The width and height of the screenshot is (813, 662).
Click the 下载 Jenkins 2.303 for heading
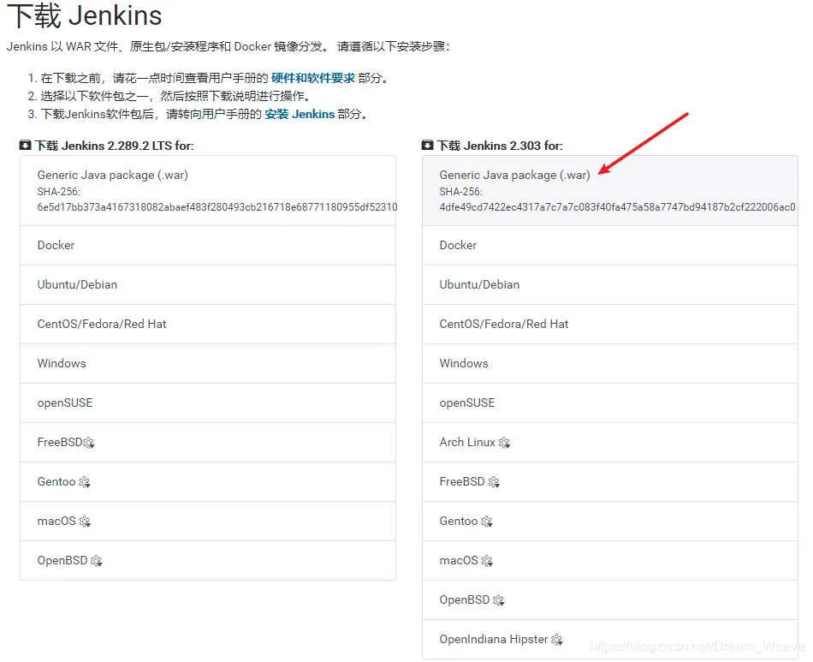pyautogui.click(x=500, y=146)
